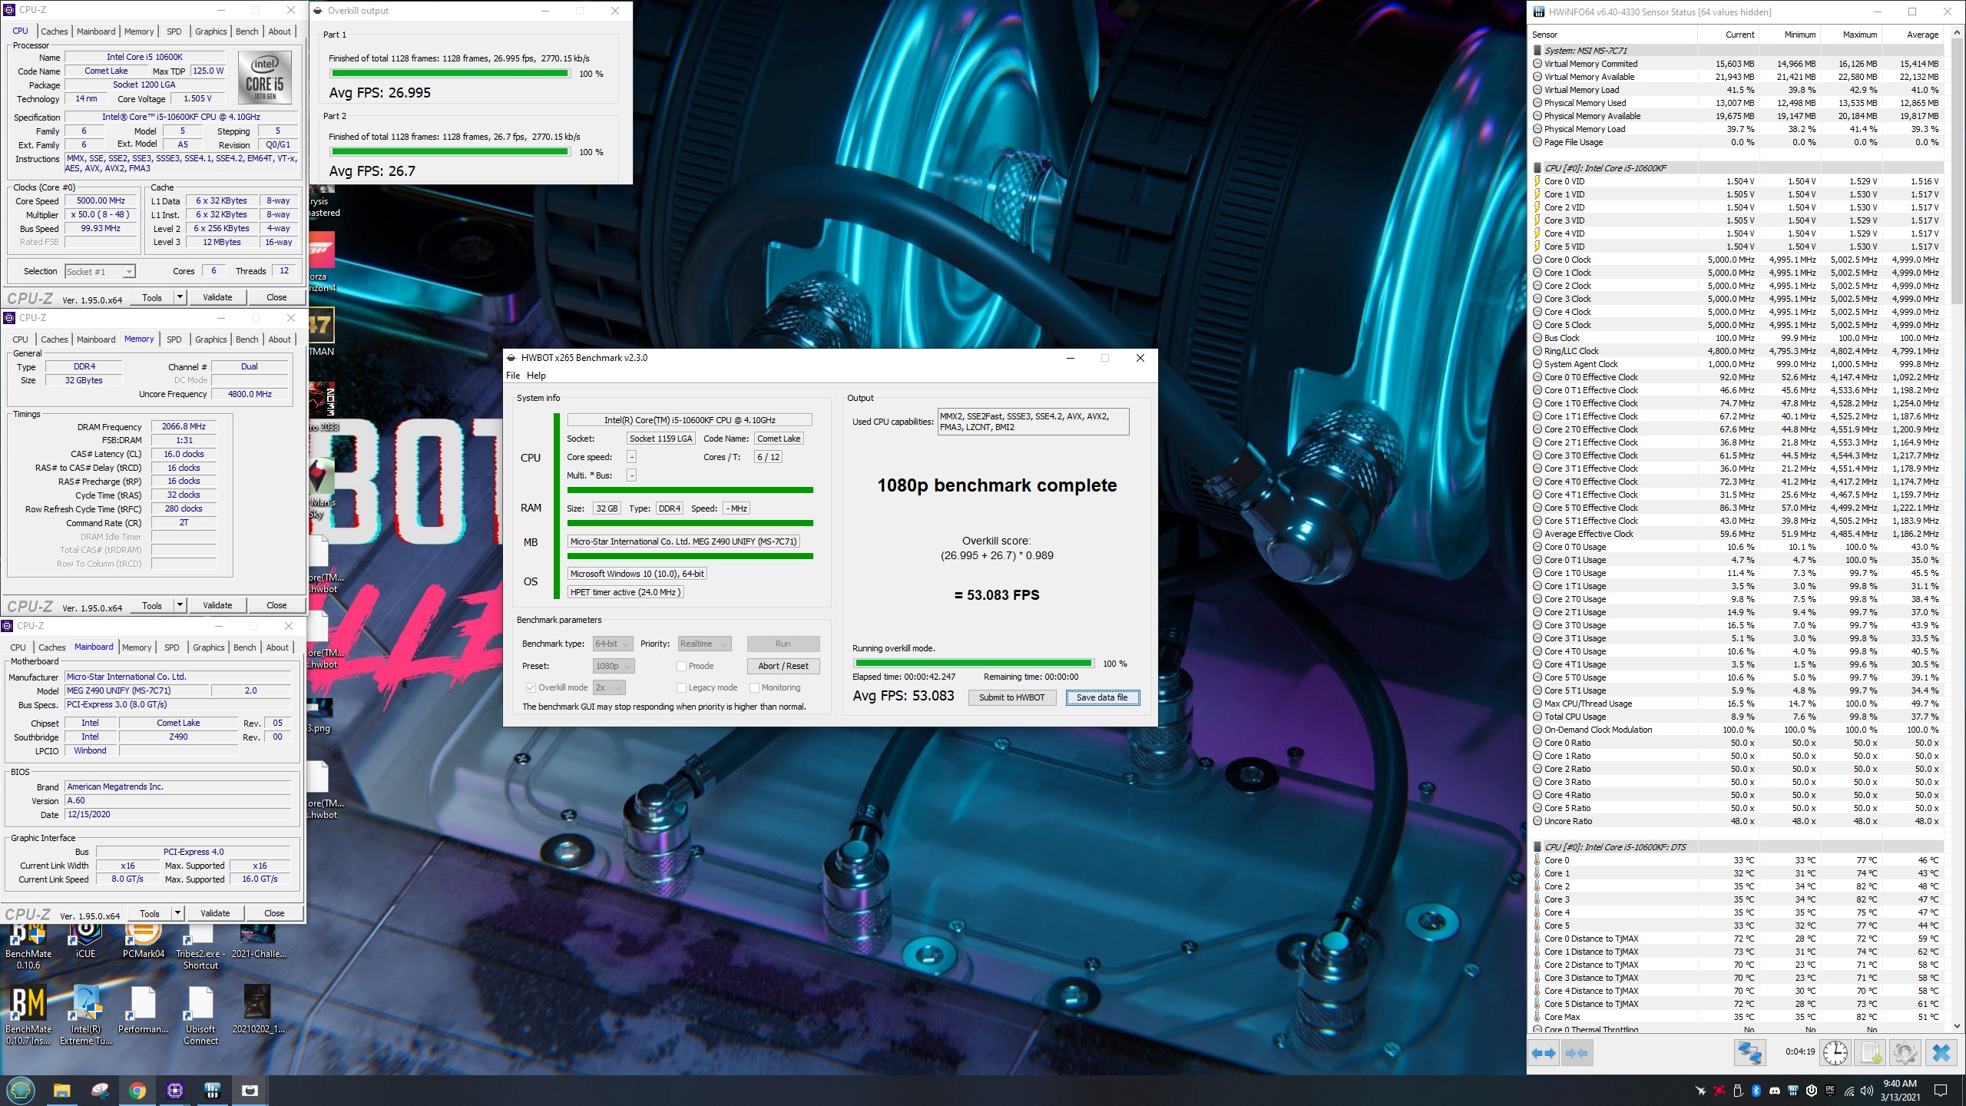
Task: Select PCMark04 desktop shortcut
Action: (x=144, y=942)
